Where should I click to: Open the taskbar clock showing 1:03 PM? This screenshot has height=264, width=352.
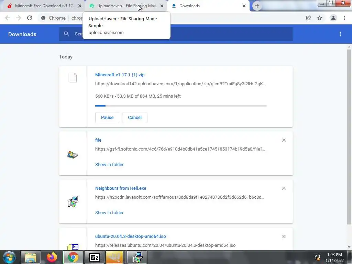(x=334, y=257)
